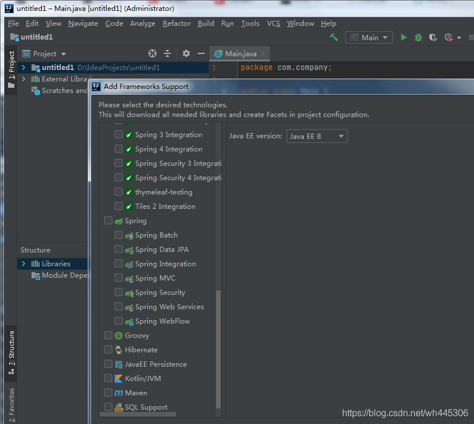474x424 pixels.
Task: Click the locate/scroll-from-source target icon
Action: point(152,53)
